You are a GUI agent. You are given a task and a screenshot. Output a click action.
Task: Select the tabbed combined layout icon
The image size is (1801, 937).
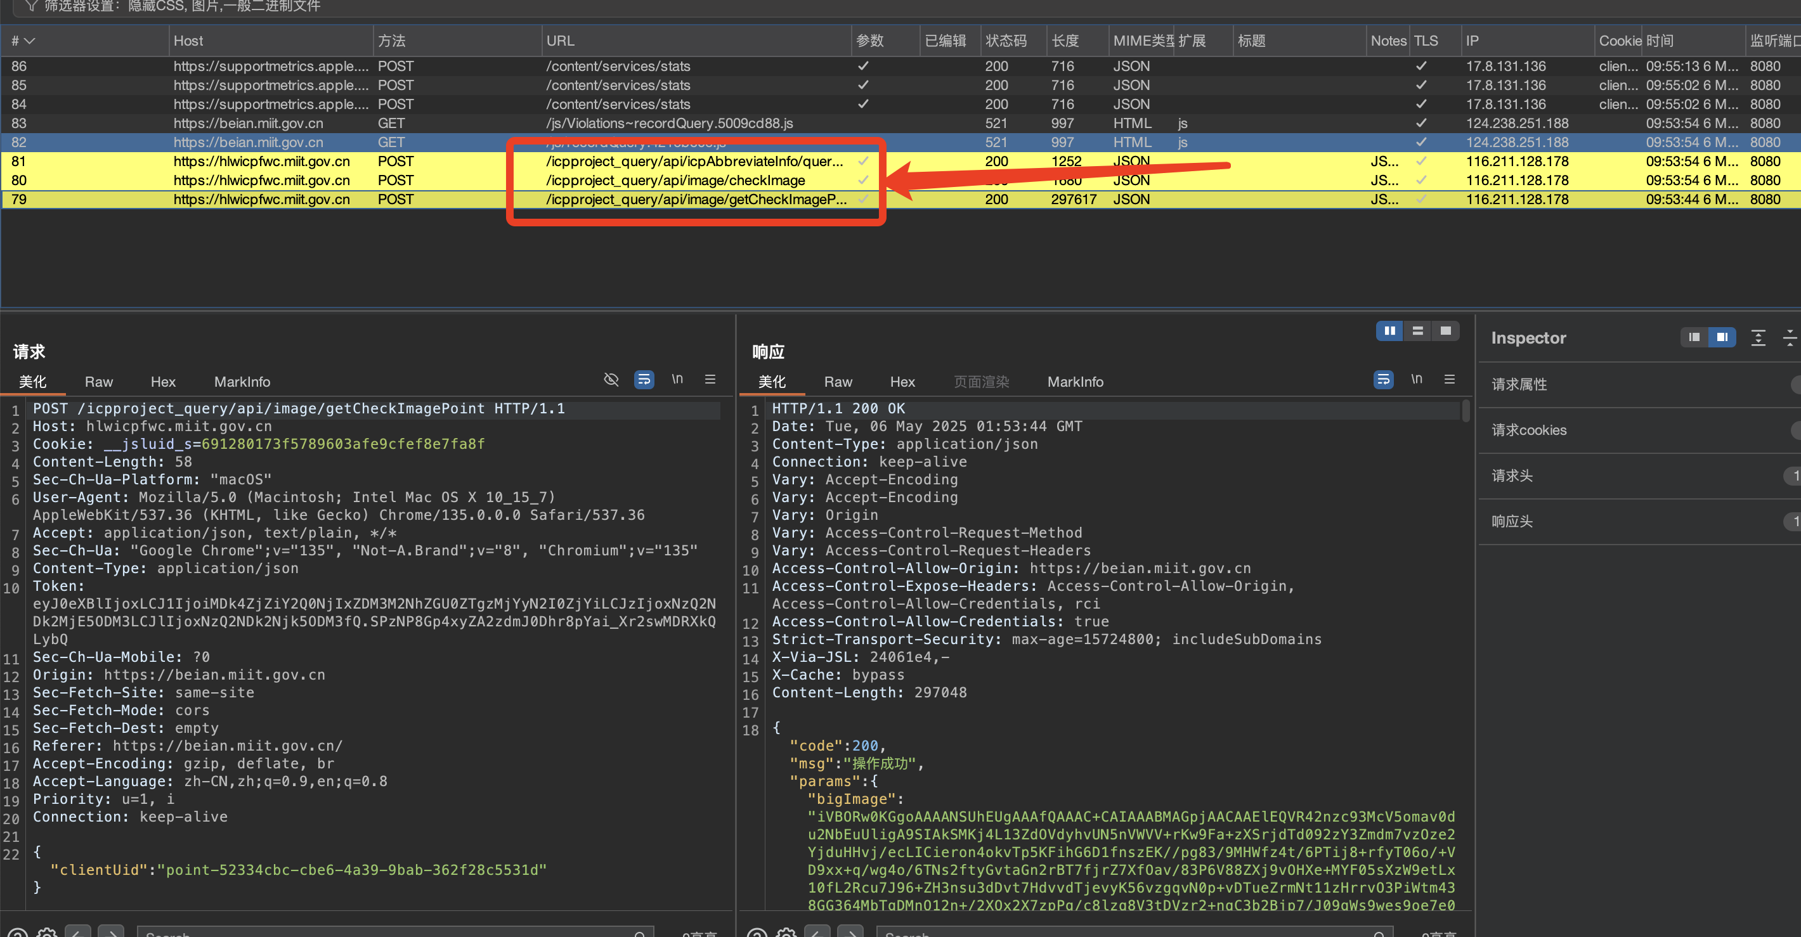[x=1445, y=330]
